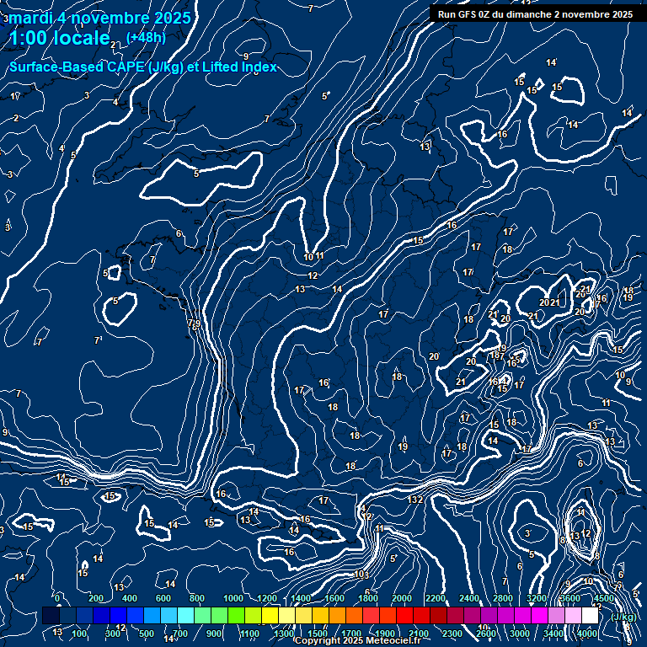Click the 'Surface-Based CAPE (J/kg) et Lifted Index' caption

[x=142, y=67]
